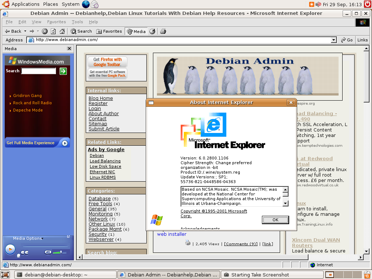Open Copyright ©1995-2001 Microsoft Corp. link
Viewport: 372px width, 279px height.
pos(214,213)
